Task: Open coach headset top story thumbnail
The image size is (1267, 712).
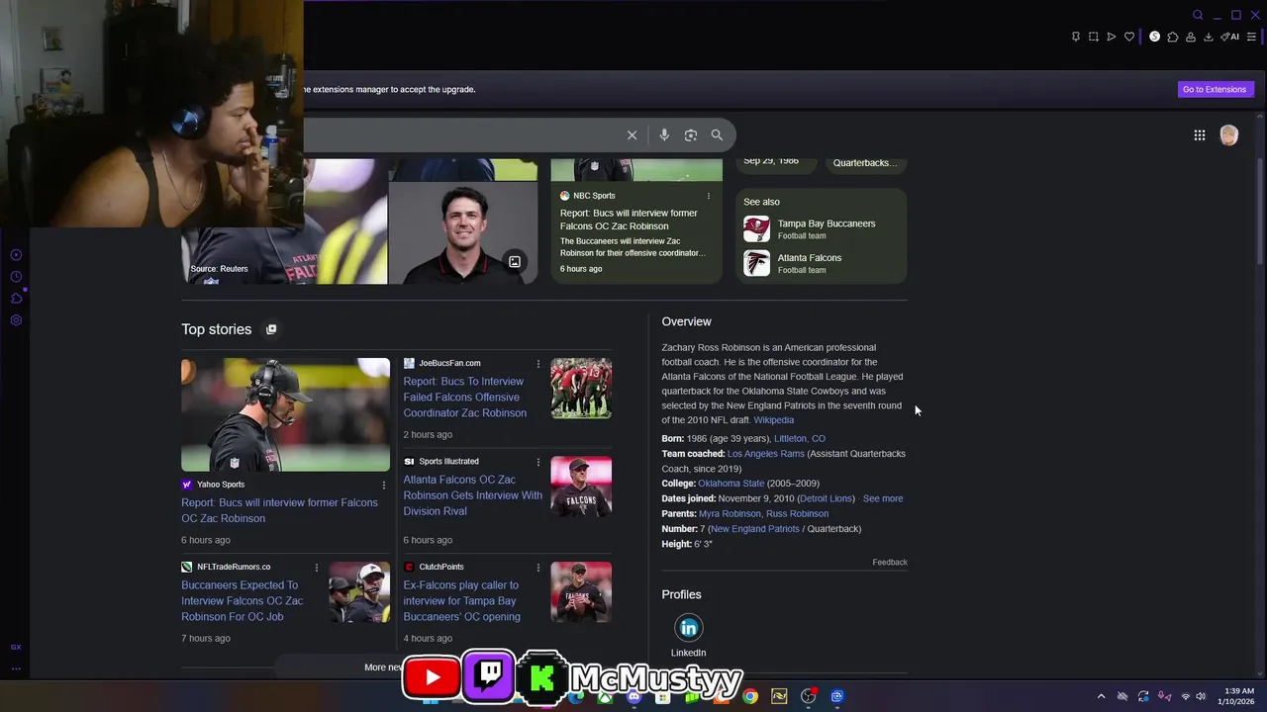Action: 285,414
